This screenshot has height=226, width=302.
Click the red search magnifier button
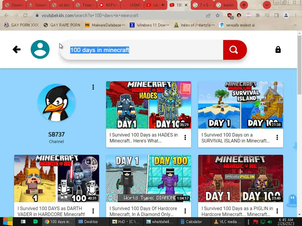[x=234, y=50]
